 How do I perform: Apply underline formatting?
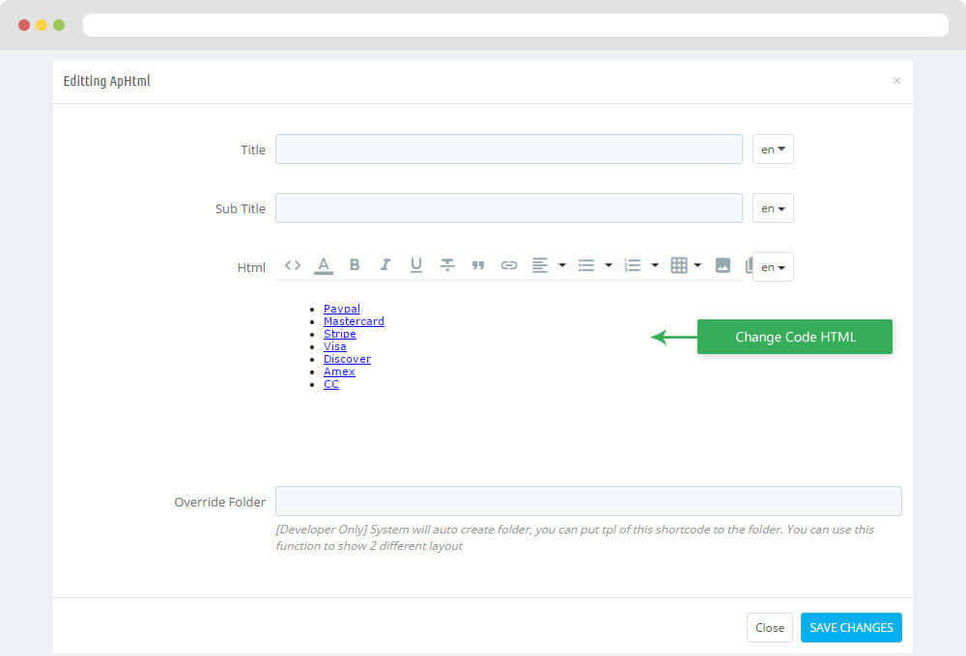pos(416,265)
